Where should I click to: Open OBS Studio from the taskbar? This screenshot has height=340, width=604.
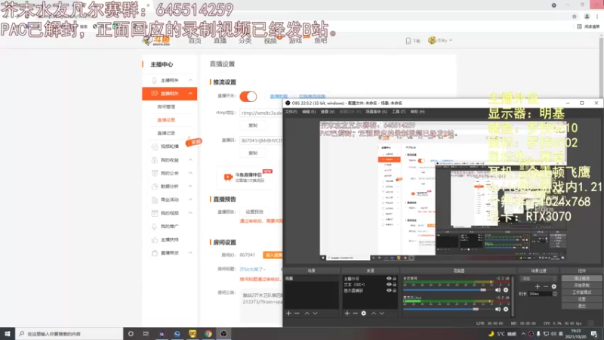pos(223,333)
